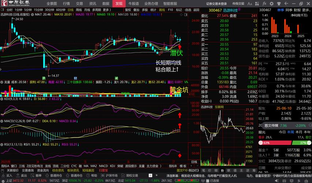Select the 势 tab under intraday chart
This screenshot has width=312, height=183.
pos(222,171)
